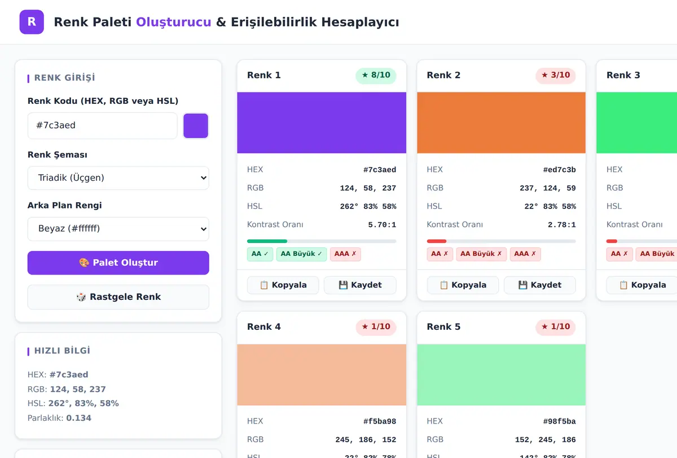Click the purple R logo icon
Screen dimensions: 677x458
click(x=32, y=22)
